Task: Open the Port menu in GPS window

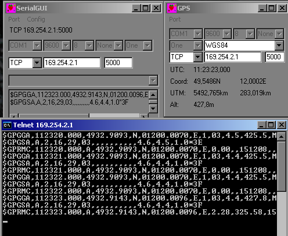Action: coord(175,19)
